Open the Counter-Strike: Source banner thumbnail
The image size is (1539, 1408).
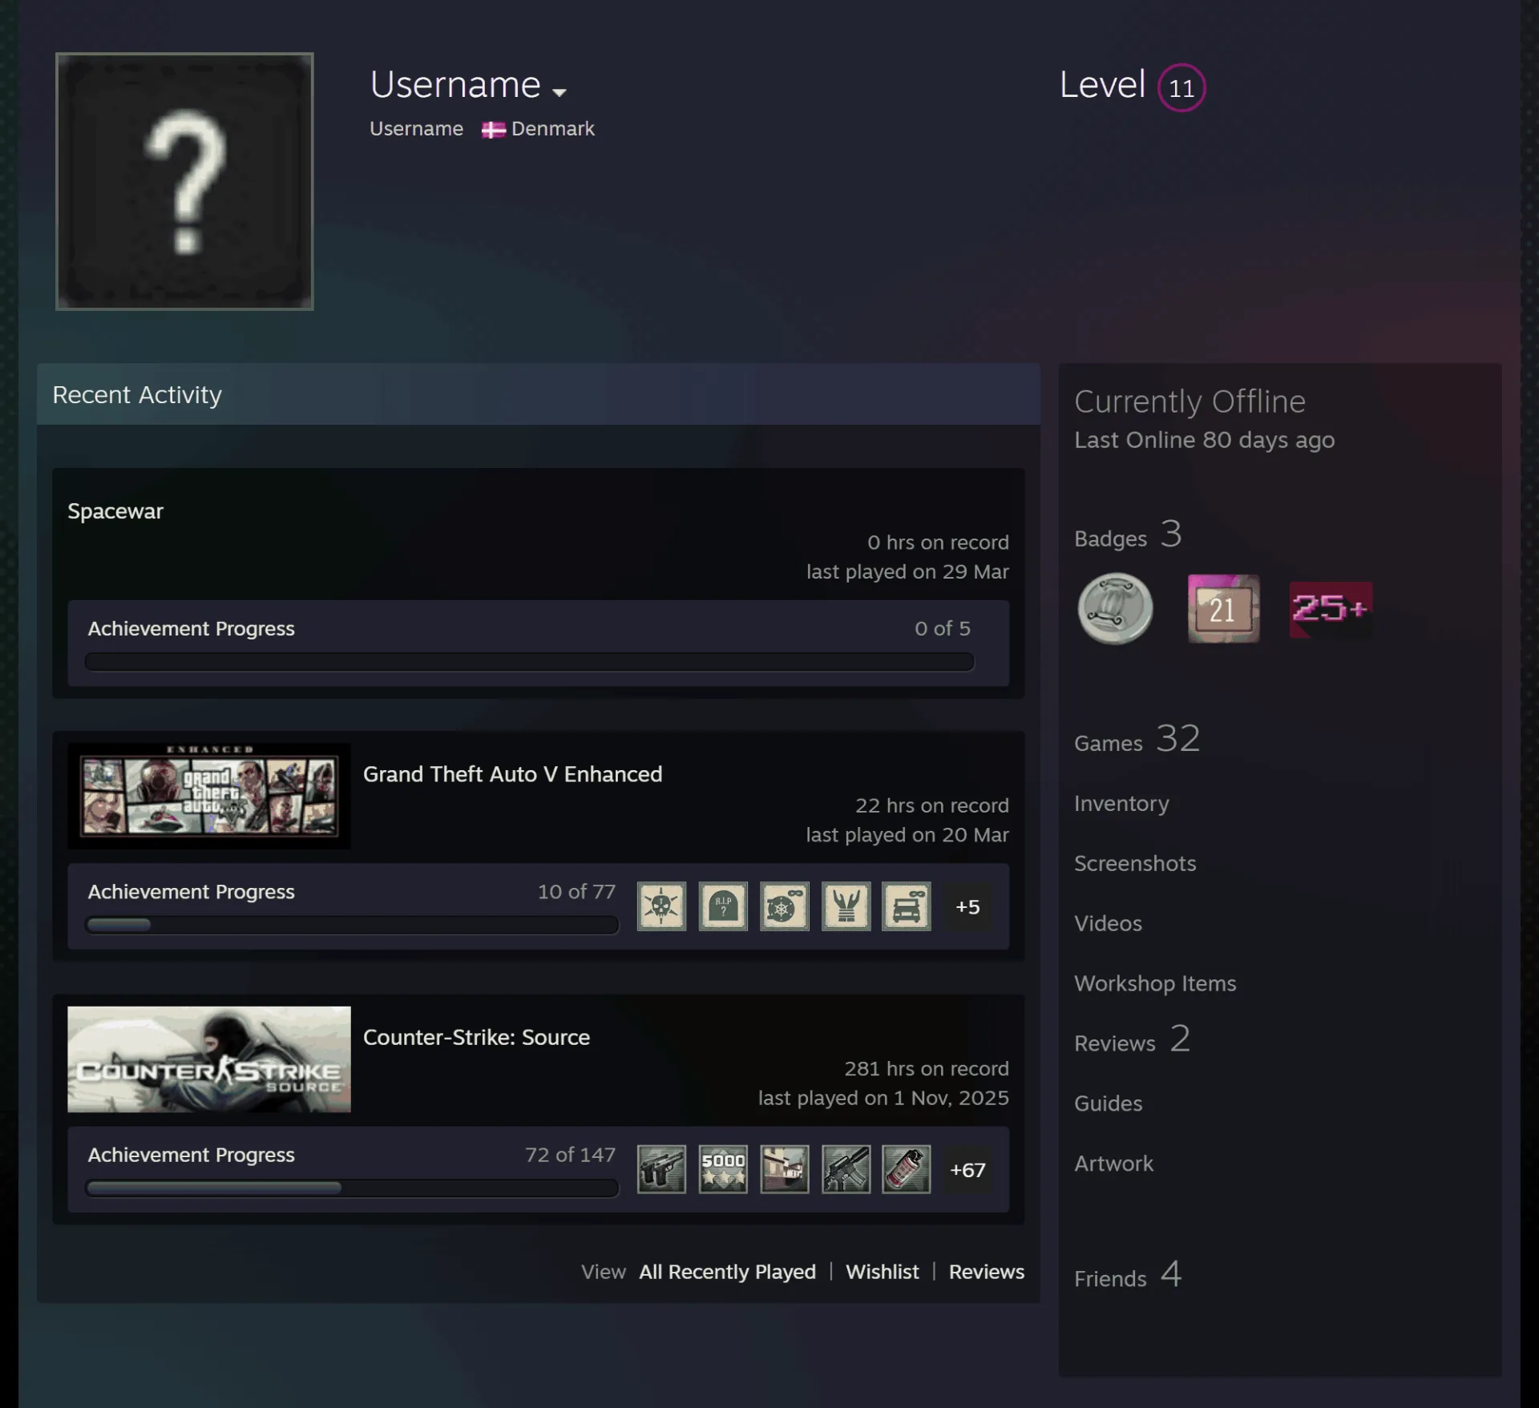coord(209,1059)
